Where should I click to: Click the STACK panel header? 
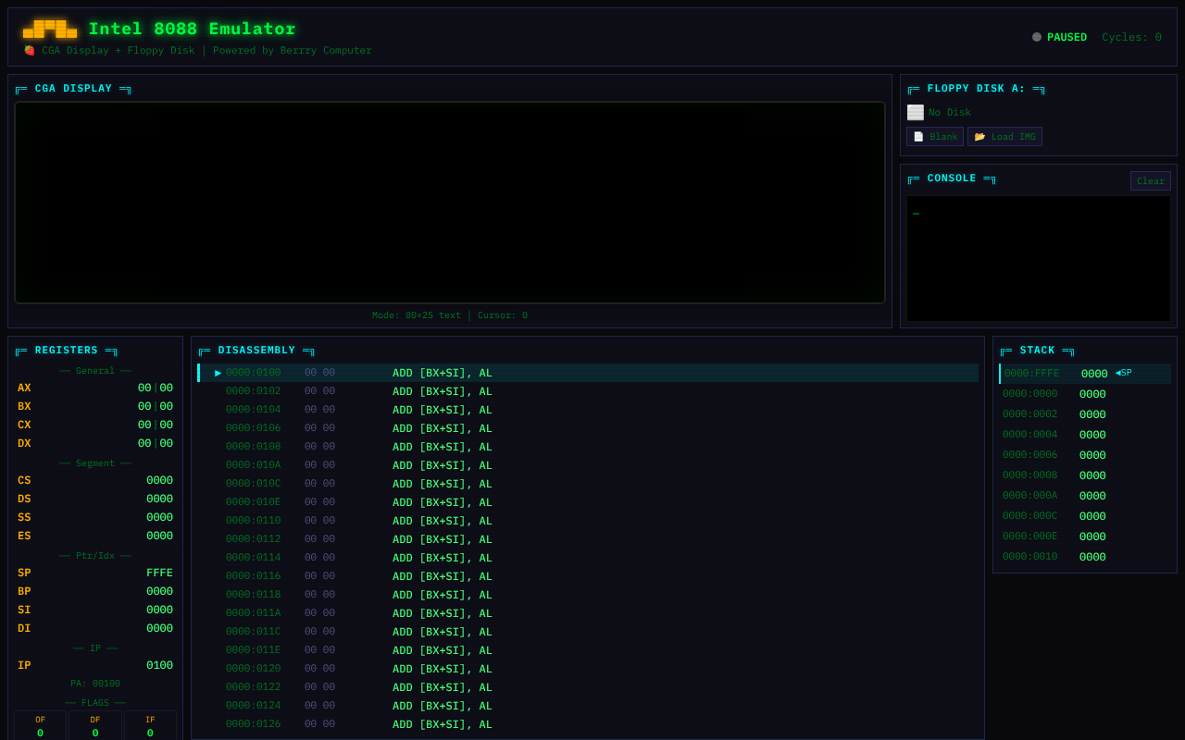tap(1037, 351)
